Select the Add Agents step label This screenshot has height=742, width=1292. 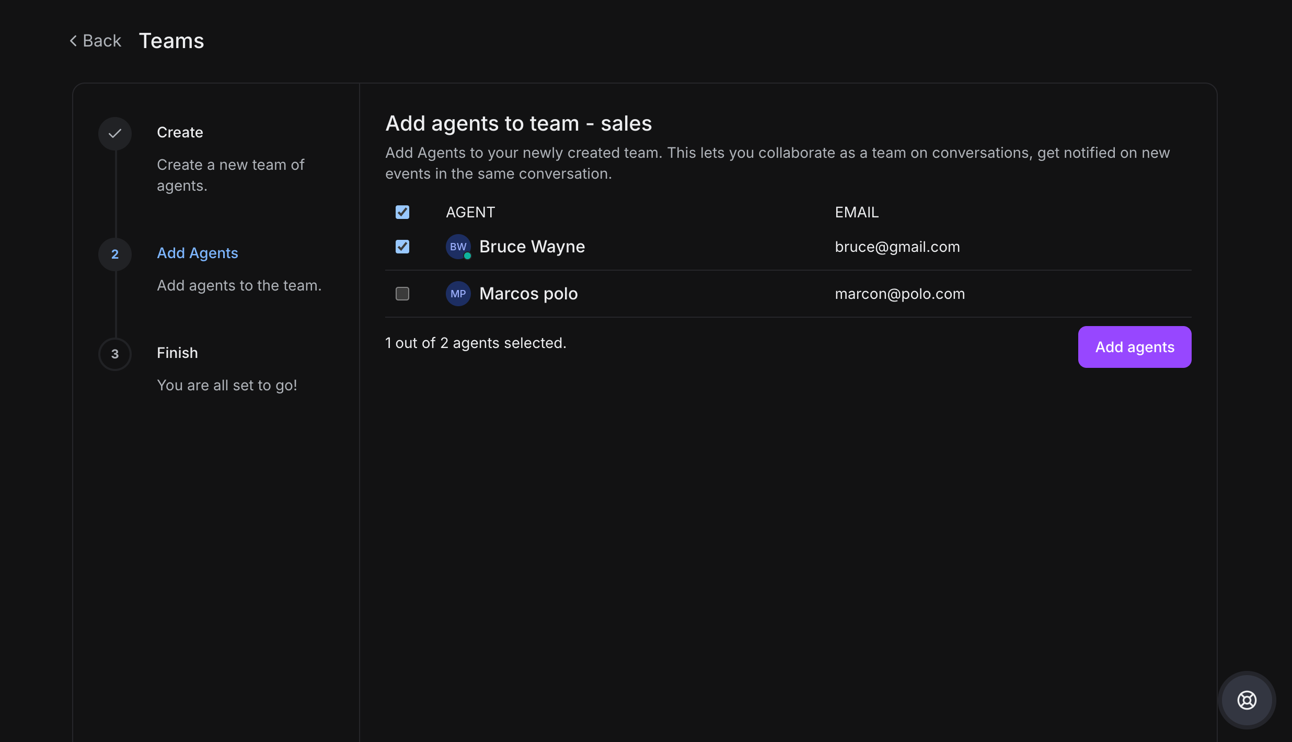click(197, 253)
